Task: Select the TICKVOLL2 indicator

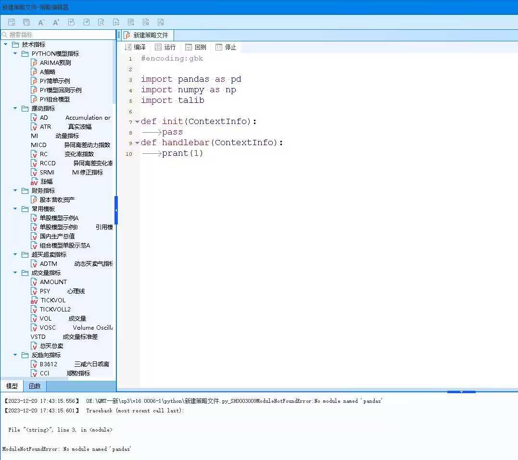Action: (51, 310)
